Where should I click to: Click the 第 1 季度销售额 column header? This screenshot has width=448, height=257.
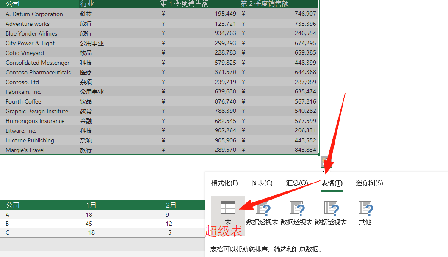184,4
